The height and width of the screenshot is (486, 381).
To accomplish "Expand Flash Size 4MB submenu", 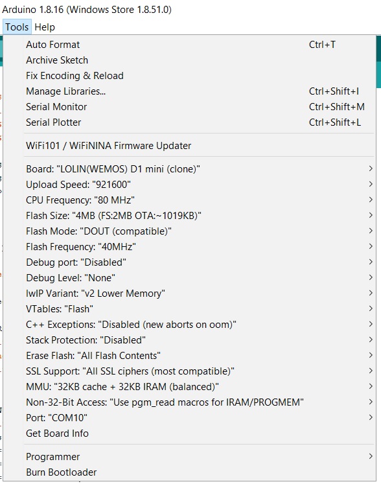I will pos(189,215).
